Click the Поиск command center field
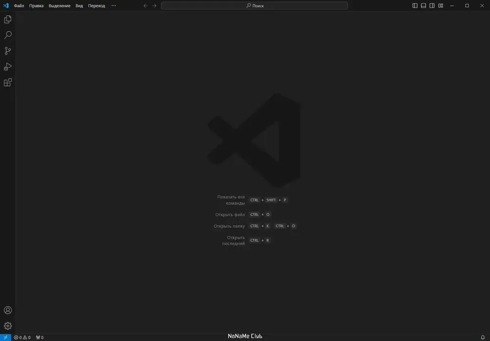Viewport: 490px width, 341px height. click(254, 5)
